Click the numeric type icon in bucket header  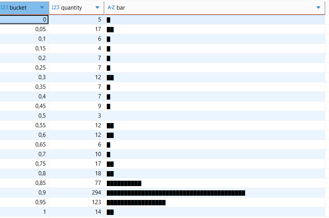coord(4,8)
